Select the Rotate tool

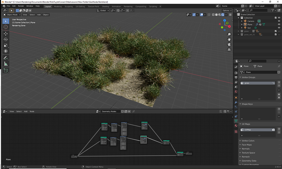[x=6, y=39]
